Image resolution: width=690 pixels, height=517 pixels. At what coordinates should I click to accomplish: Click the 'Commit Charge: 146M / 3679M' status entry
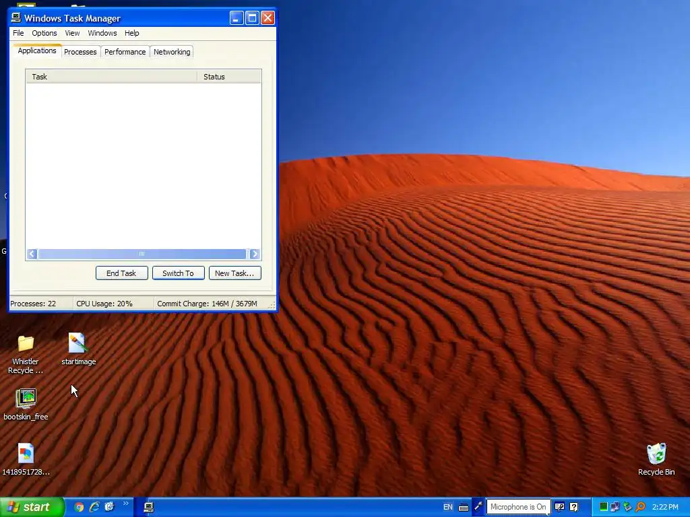207,304
